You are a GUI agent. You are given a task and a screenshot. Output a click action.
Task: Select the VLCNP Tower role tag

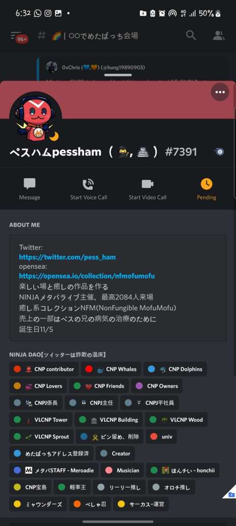(41, 420)
